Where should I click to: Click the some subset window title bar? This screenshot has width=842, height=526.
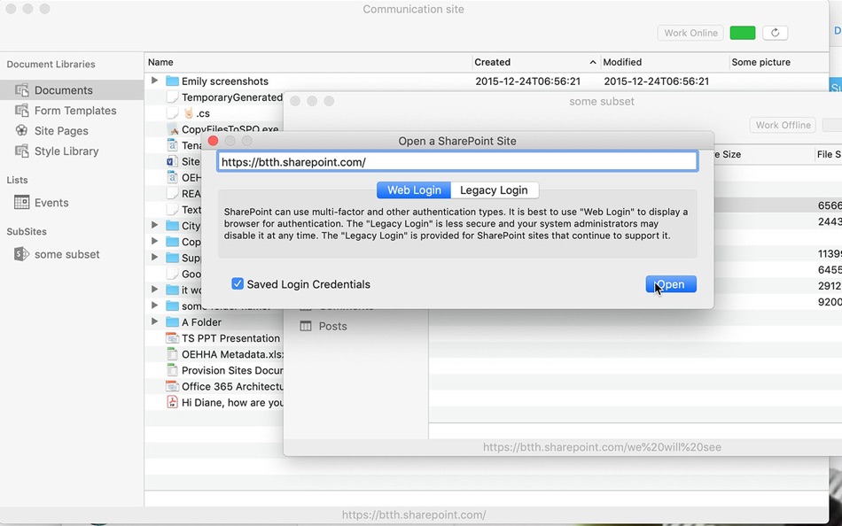click(x=602, y=102)
